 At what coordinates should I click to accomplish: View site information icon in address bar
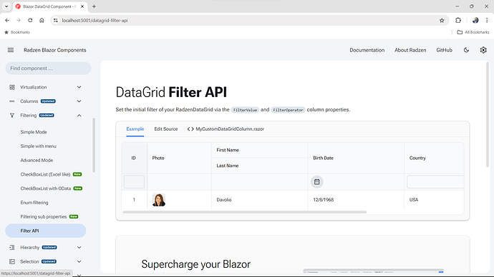pyautogui.click(x=56, y=21)
